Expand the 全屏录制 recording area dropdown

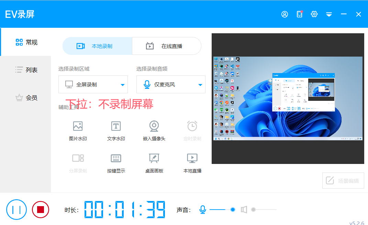click(93, 84)
